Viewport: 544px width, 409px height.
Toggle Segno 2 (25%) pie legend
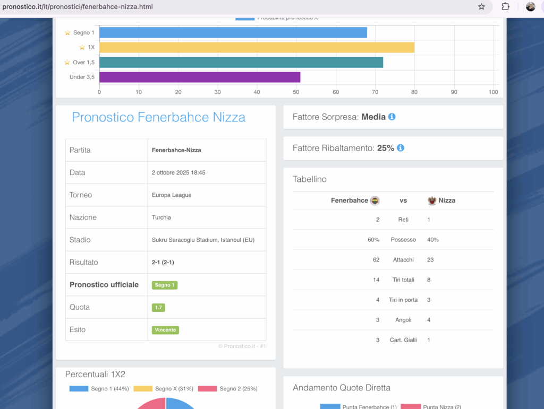click(227, 389)
